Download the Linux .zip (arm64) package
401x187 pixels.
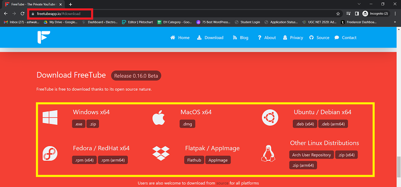click(x=303, y=165)
